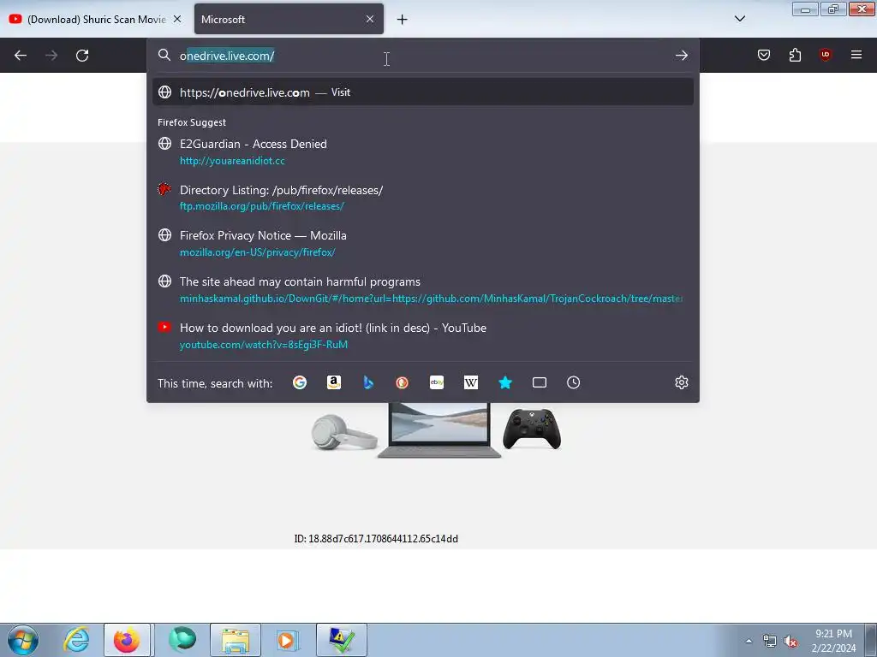
Task: Click the go arrow in address bar
Action: (681, 56)
